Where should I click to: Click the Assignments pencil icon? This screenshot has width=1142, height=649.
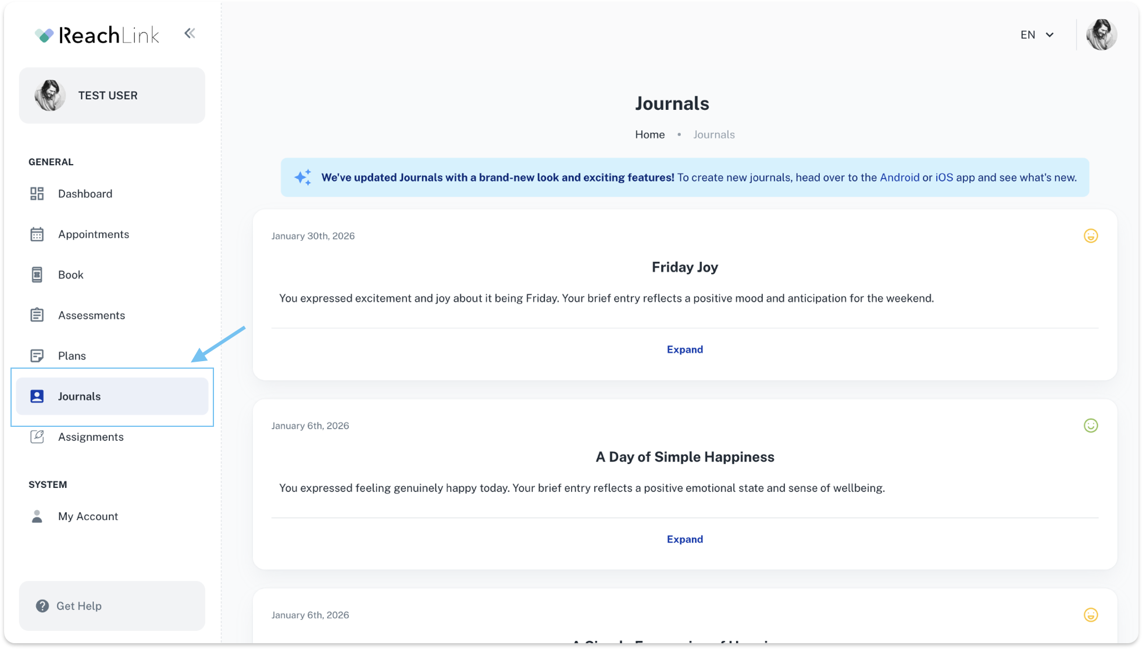pyautogui.click(x=37, y=437)
